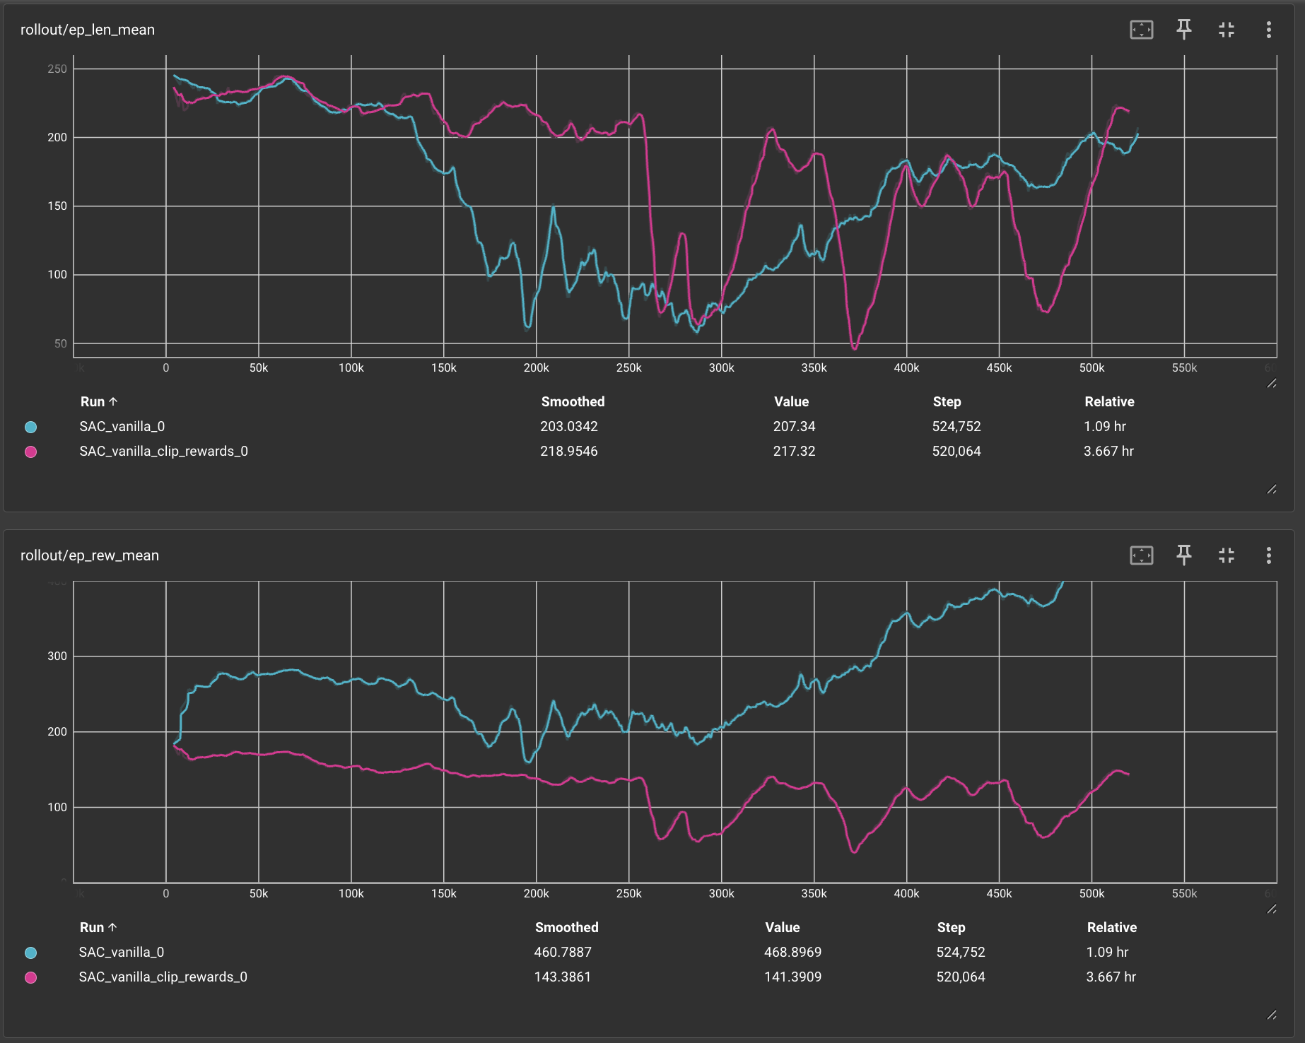Viewport: 1305px width, 1043px height.
Task: Grab resize handle at ep_rew_mean card bottom corner
Action: (1271, 1015)
